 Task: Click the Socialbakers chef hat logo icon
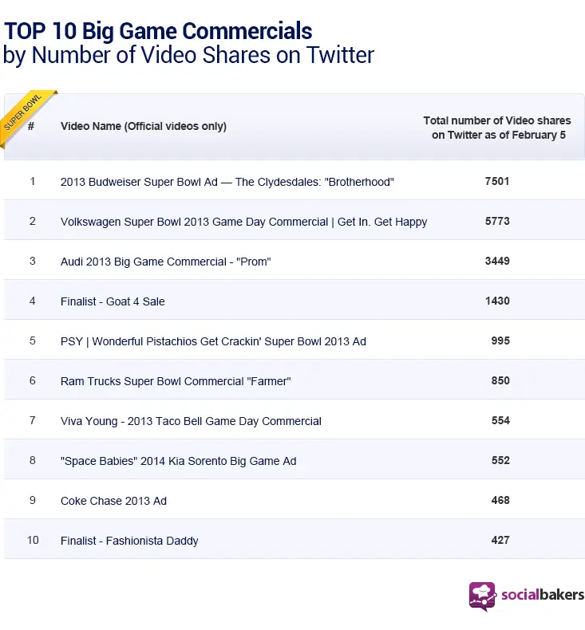point(482,595)
